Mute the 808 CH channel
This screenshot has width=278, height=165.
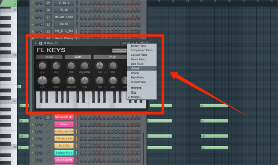[x=33, y=24]
